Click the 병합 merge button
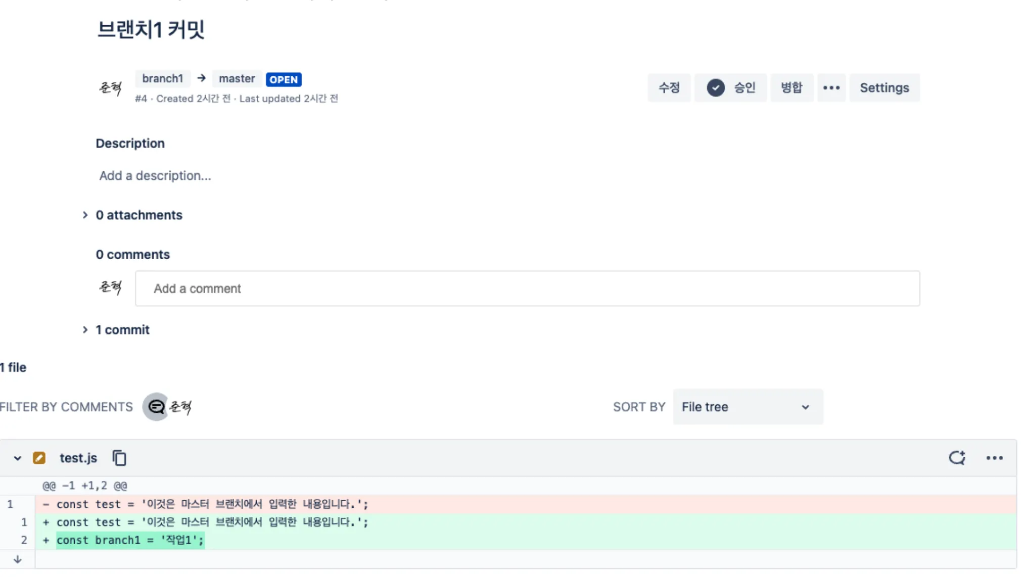 click(x=791, y=88)
